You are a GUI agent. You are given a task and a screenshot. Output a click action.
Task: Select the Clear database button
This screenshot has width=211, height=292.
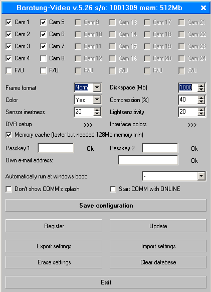(x=158, y=262)
